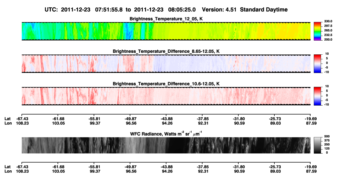Screen dimensions: 345x177
Task: Click the 'Lon' label below the WFC Radiance panel
Action: point(8,171)
